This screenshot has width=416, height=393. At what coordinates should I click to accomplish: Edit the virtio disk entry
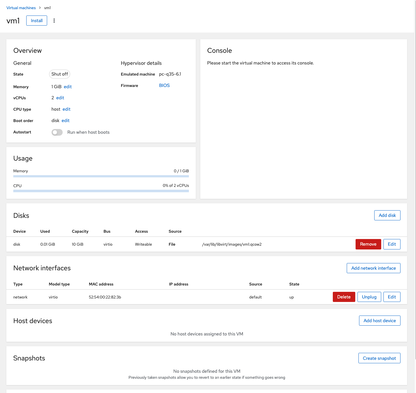pos(392,244)
